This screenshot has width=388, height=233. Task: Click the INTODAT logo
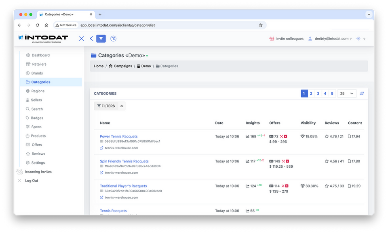(x=43, y=39)
